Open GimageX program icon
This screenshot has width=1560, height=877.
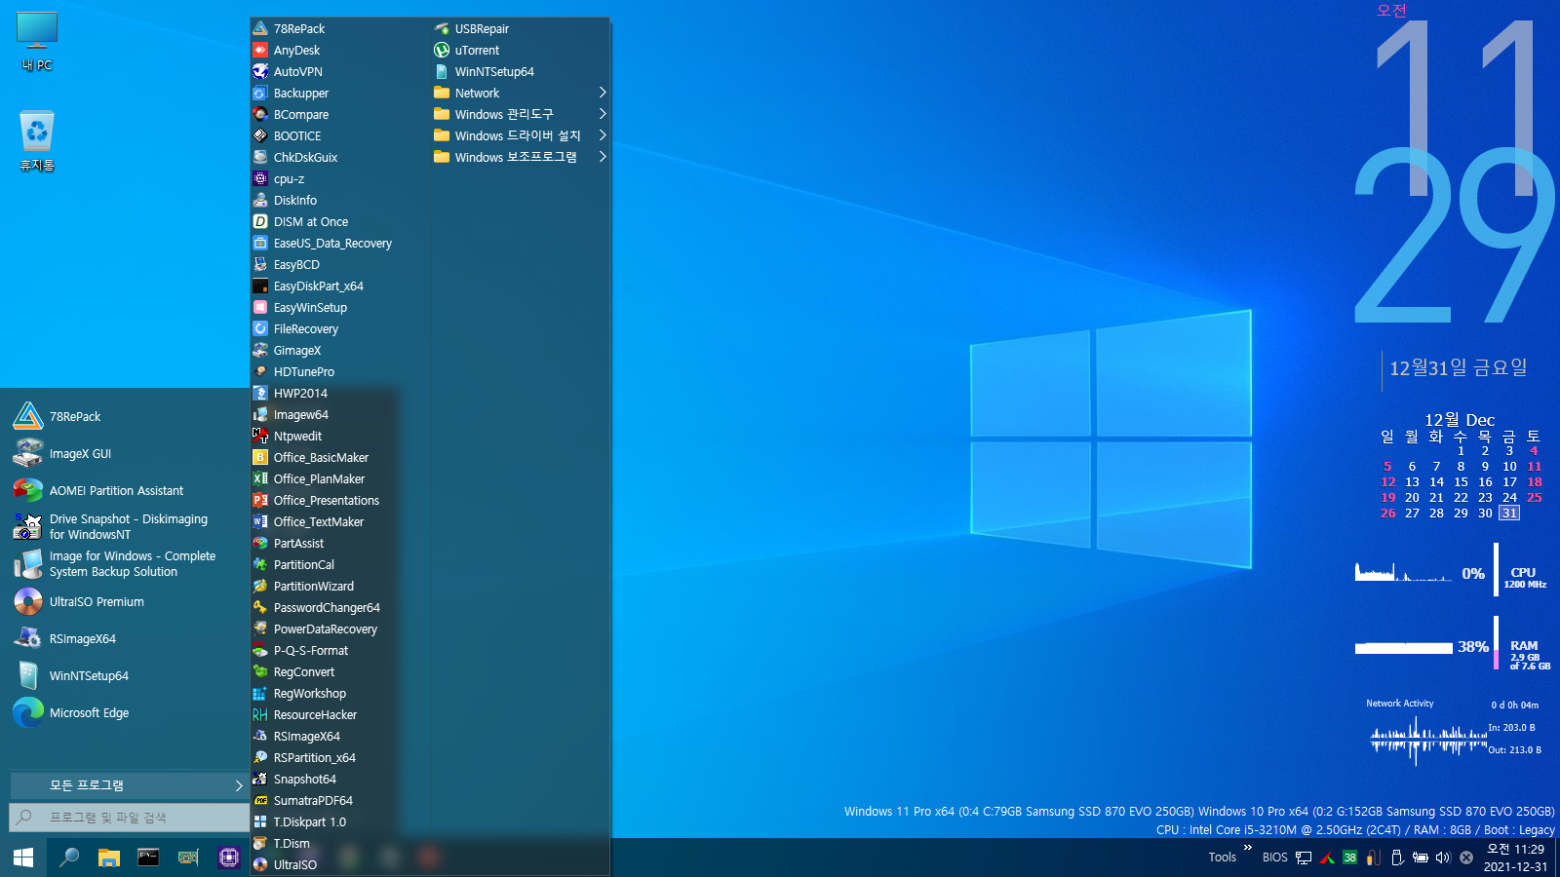pyautogui.click(x=260, y=350)
